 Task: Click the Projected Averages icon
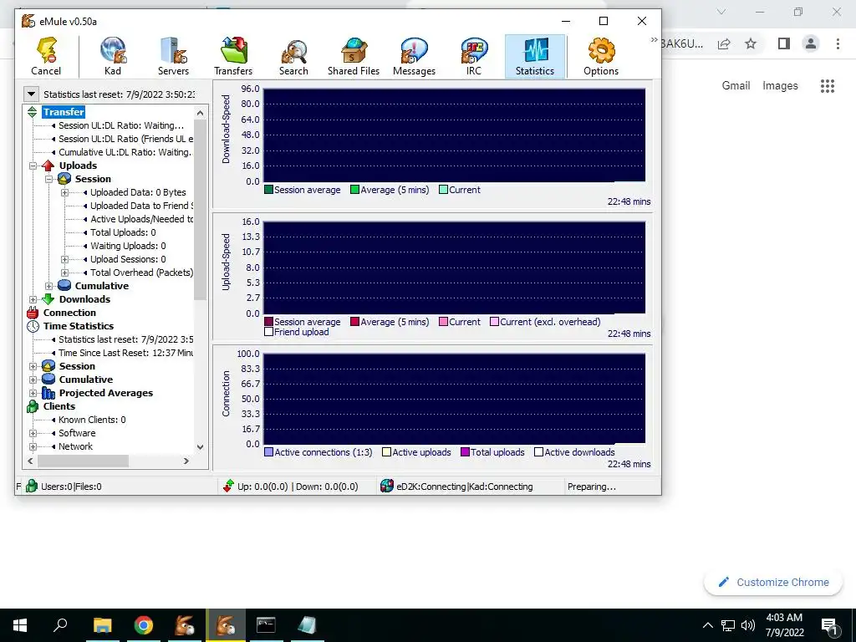click(48, 393)
